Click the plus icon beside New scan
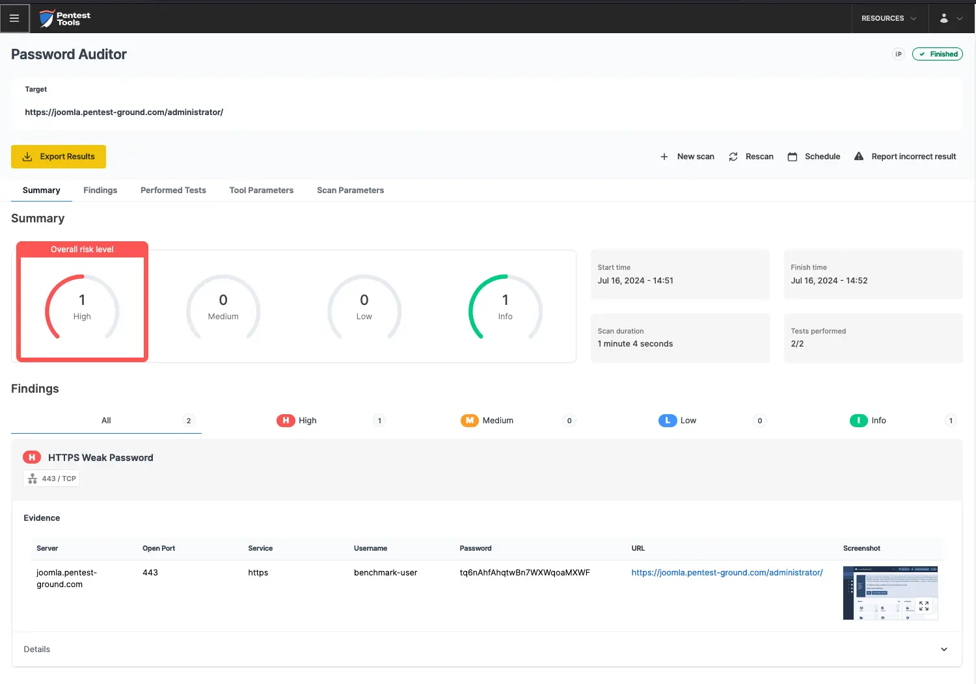976x684 pixels. coord(664,157)
